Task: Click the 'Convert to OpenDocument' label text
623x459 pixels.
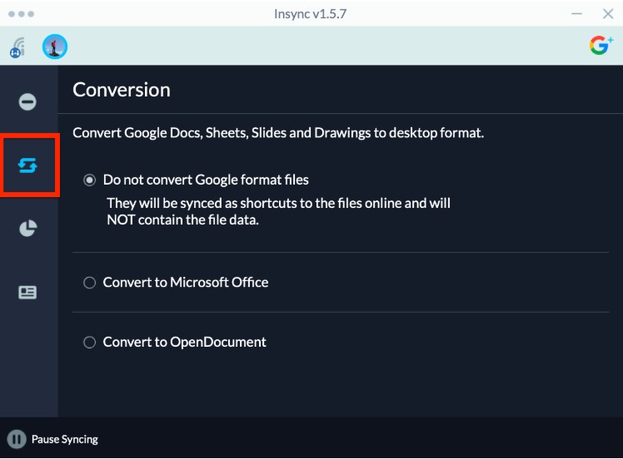Action: pos(184,342)
